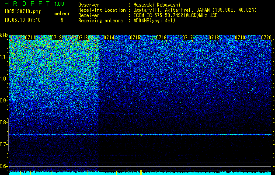Click the 0.7 frequency axis label
The height and width of the screenshot is (175, 275).
3,144
